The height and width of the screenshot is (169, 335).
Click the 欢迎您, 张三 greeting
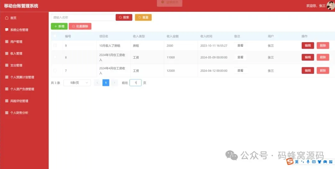(316, 6)
